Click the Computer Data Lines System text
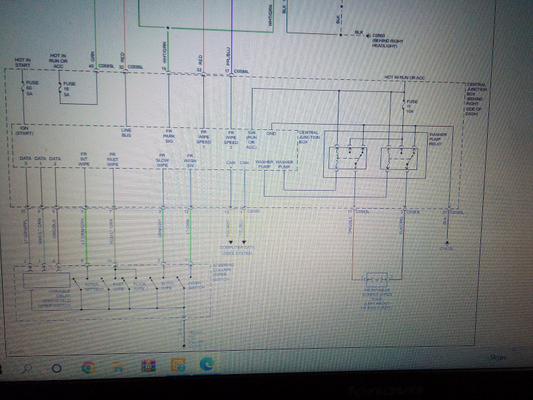 [x=237, y=251]
